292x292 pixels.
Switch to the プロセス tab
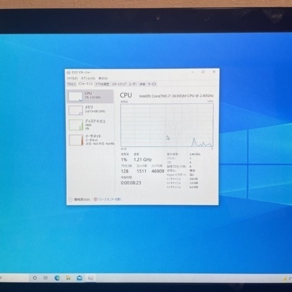pyautogui.click(x=71, y=84)
